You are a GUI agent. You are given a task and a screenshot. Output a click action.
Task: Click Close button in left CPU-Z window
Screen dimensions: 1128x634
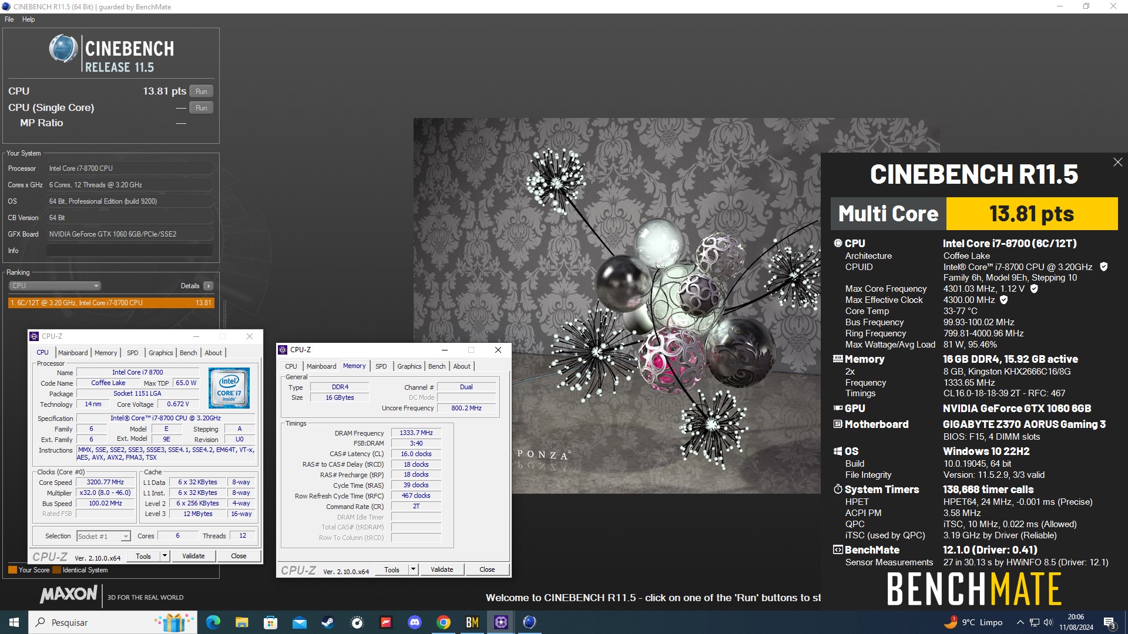click(239, 556)
